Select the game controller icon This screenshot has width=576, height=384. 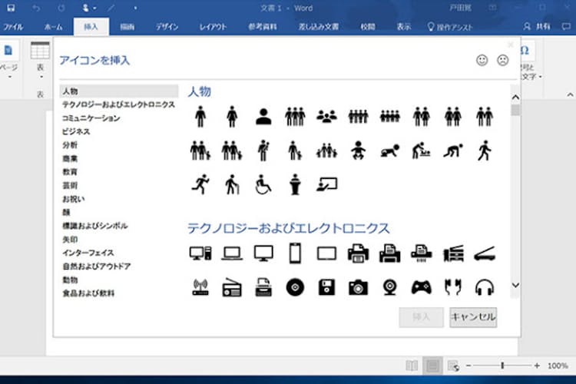(421, 287)
